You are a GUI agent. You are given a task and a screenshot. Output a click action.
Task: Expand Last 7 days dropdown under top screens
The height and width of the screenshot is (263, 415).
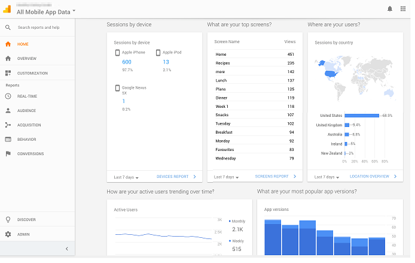click(227, 177)
